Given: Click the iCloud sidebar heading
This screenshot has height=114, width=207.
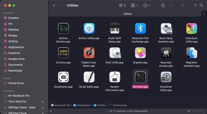Looking at the screenshot, I should [7, 78].
